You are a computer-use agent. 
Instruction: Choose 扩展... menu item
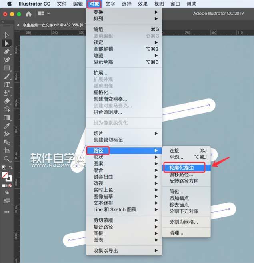(x=124, y=73)
